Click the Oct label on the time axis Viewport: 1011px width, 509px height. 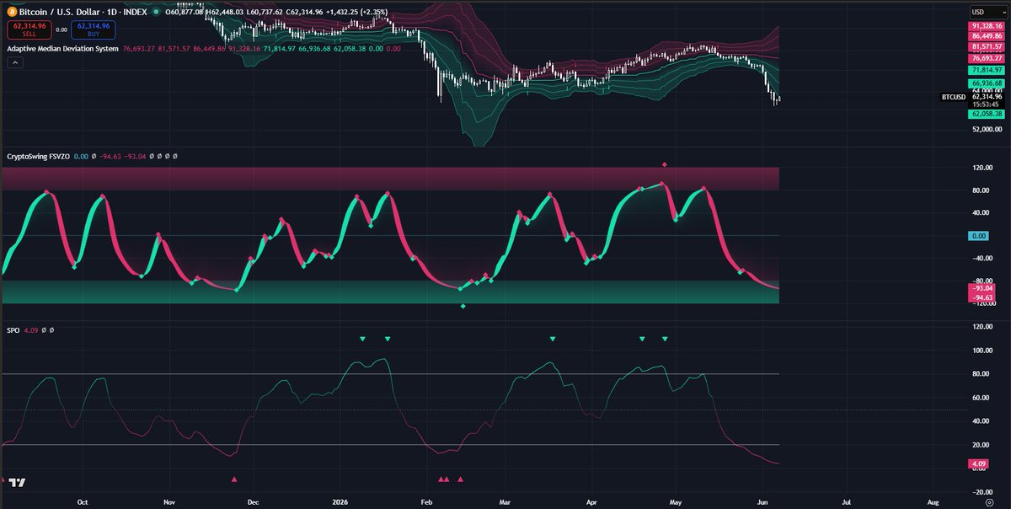tap(83, 501)
